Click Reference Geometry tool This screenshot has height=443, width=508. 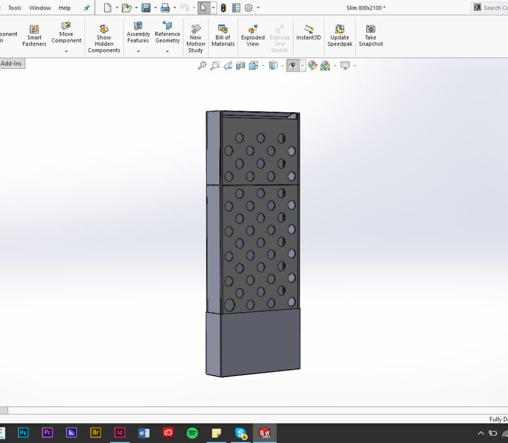tap(167, 32)
